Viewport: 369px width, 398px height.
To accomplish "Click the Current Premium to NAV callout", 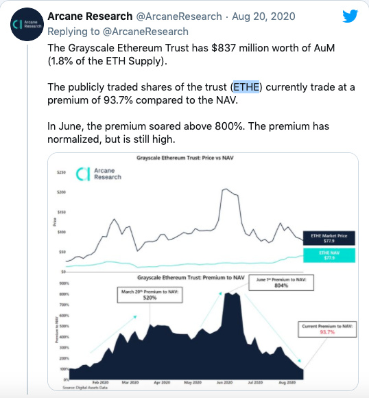I will 327,329.
